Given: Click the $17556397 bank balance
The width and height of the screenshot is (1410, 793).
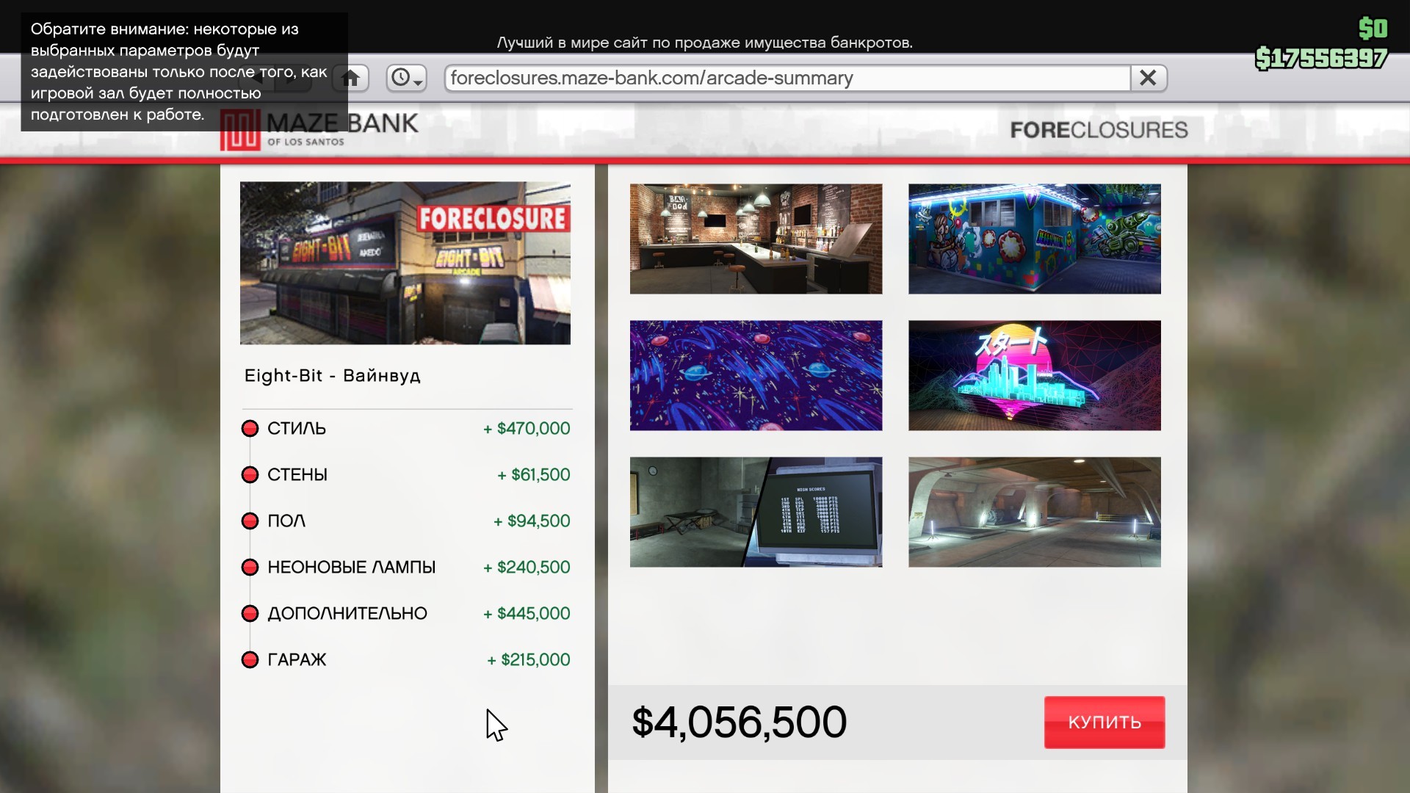Looking at the screenshot, I should (x=1321, y=58).
